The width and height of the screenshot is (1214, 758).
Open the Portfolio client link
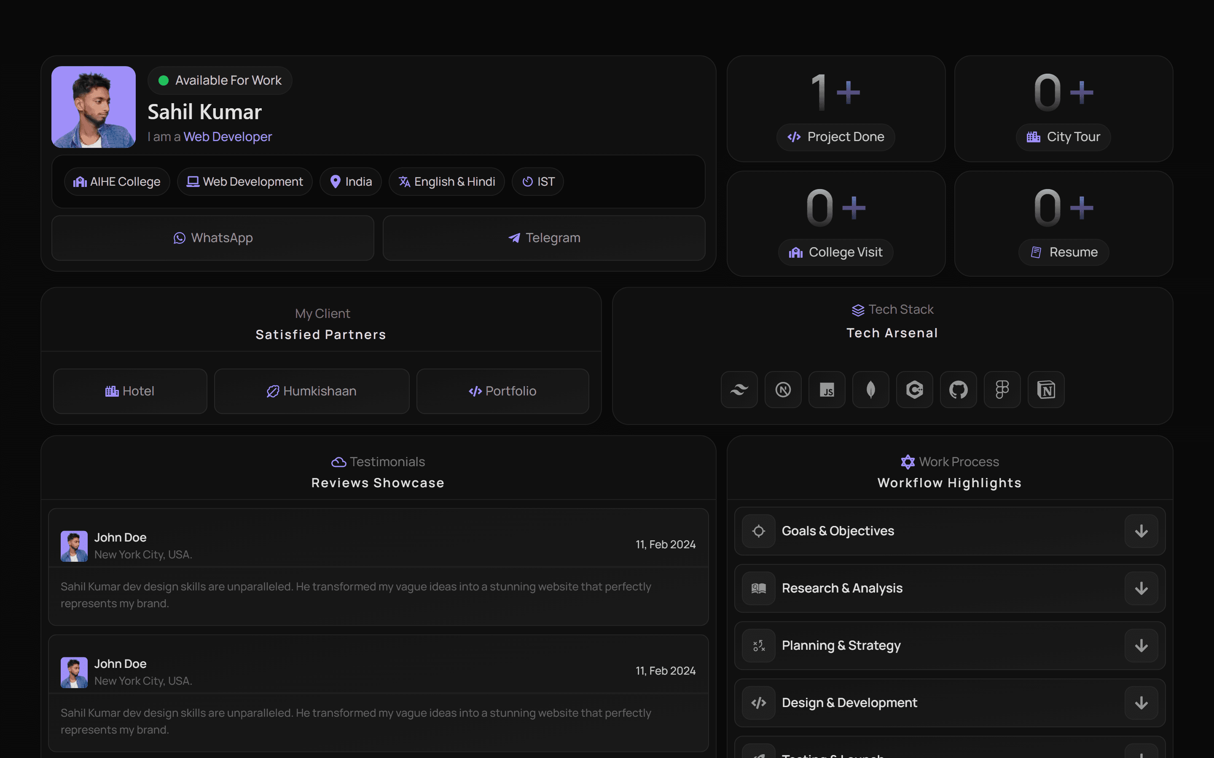pyautogui.click(x=502, y=391)
